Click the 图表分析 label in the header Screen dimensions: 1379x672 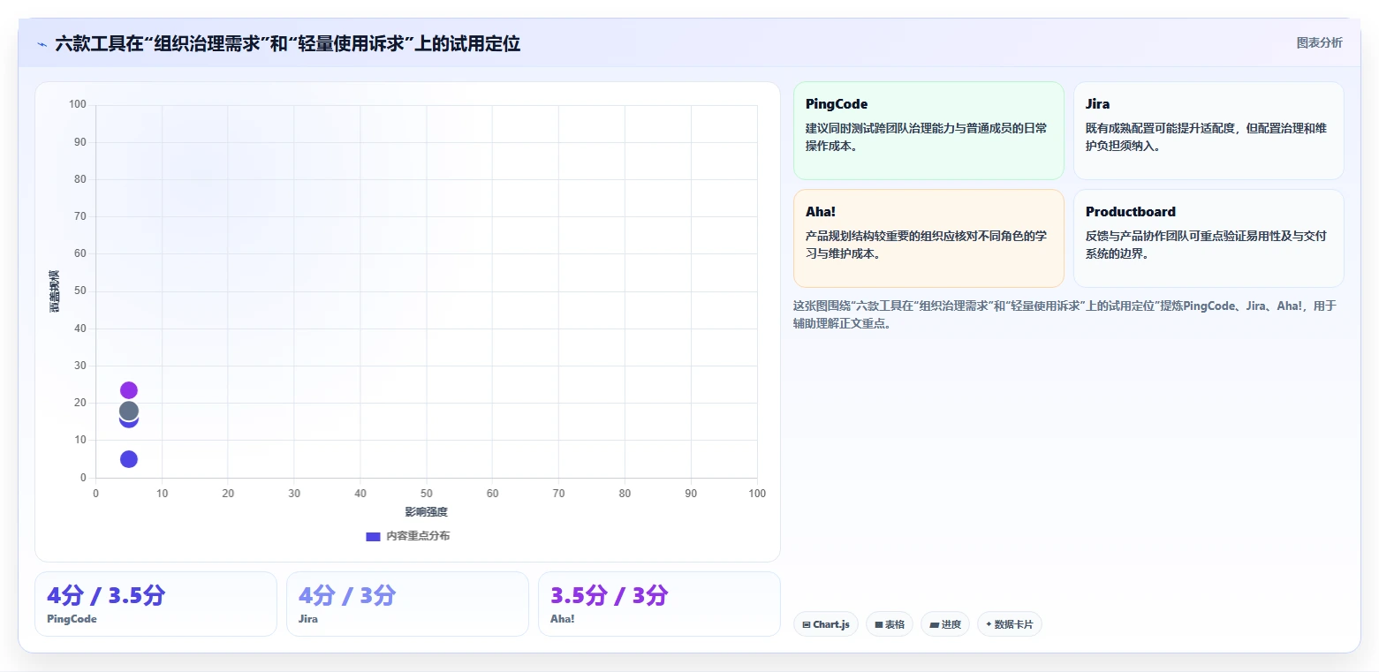click(x=1319, y=42)
